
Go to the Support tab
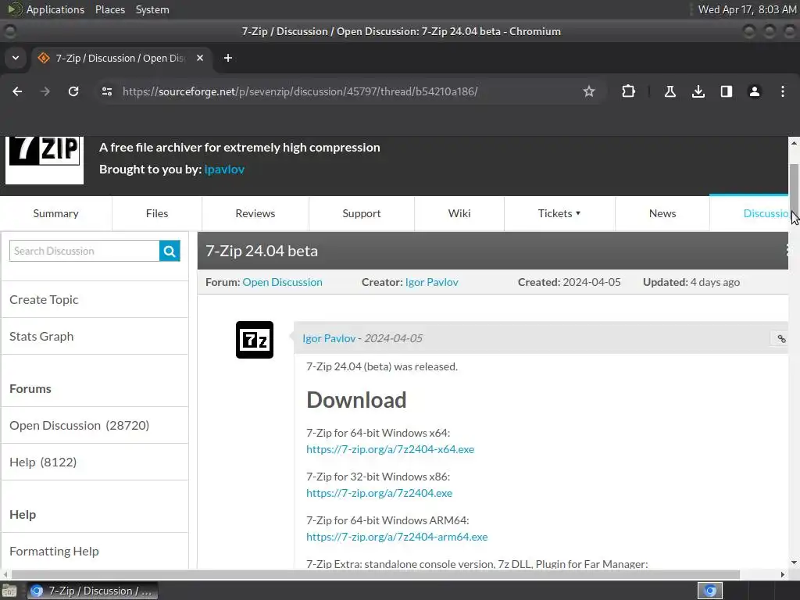361,213
